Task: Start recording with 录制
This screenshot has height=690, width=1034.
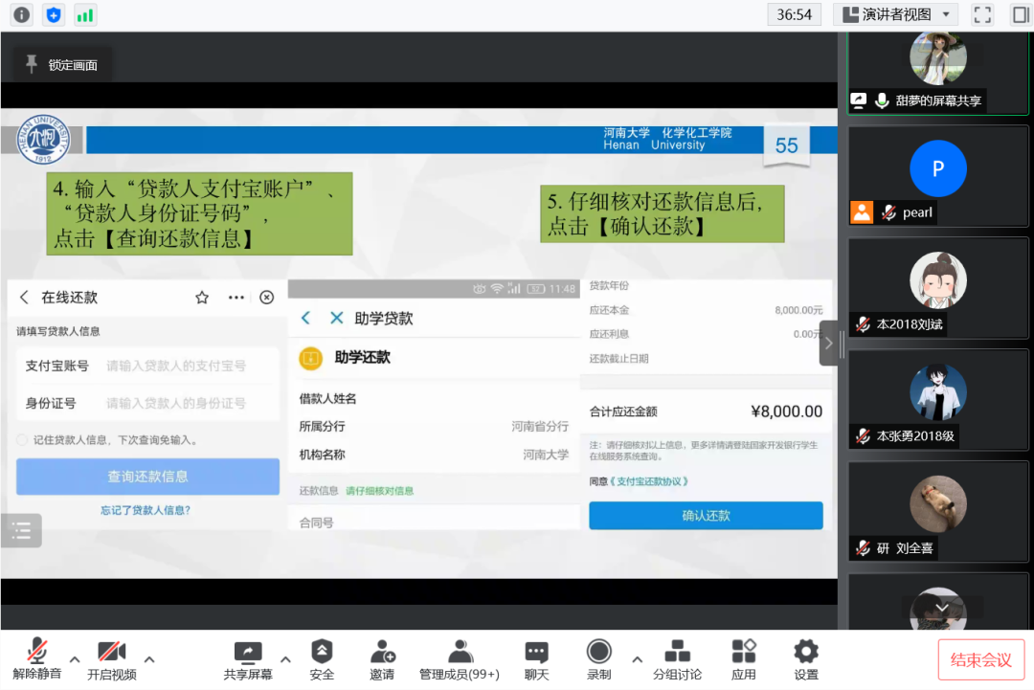Action: pyautogui.click(x=598, y=659)
